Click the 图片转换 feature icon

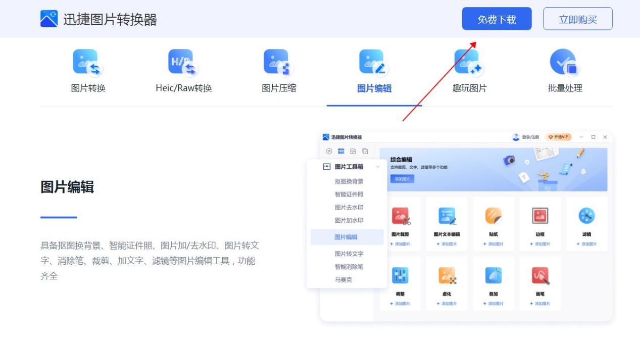tap(88, 62)
